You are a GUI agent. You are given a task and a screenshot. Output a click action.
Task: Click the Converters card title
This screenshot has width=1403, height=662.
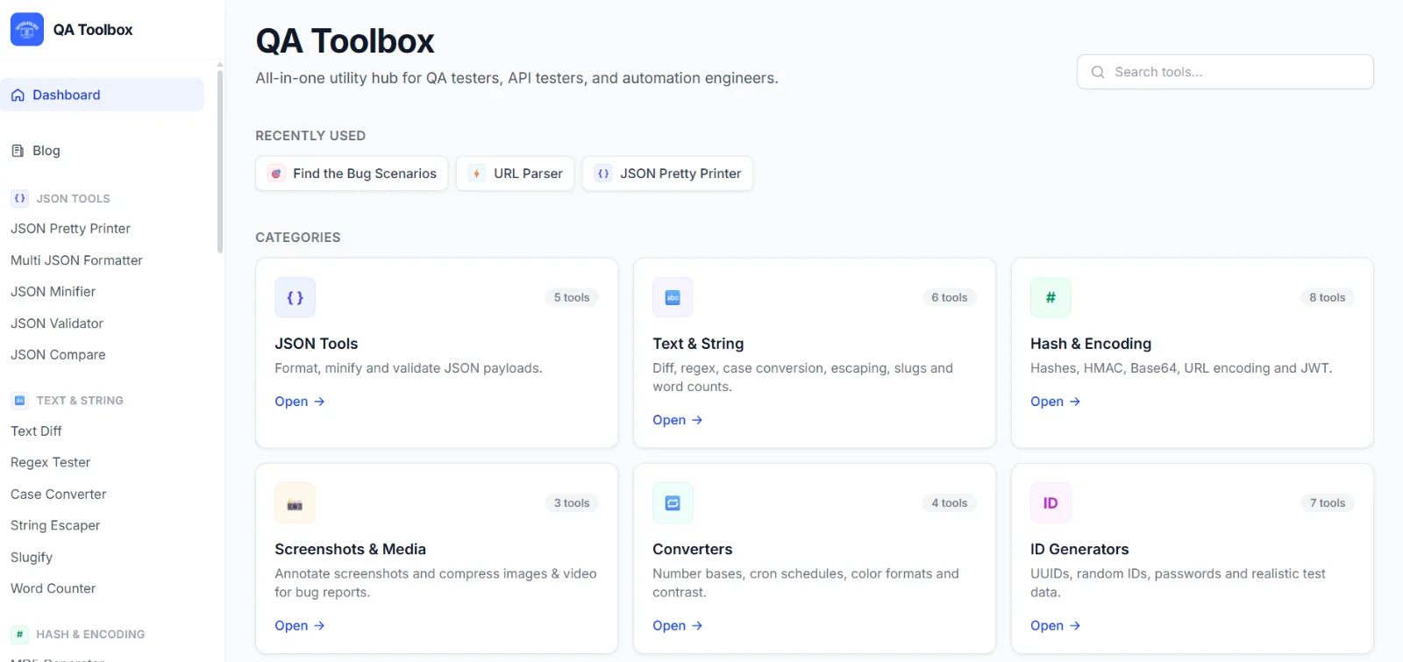(693, 550)
